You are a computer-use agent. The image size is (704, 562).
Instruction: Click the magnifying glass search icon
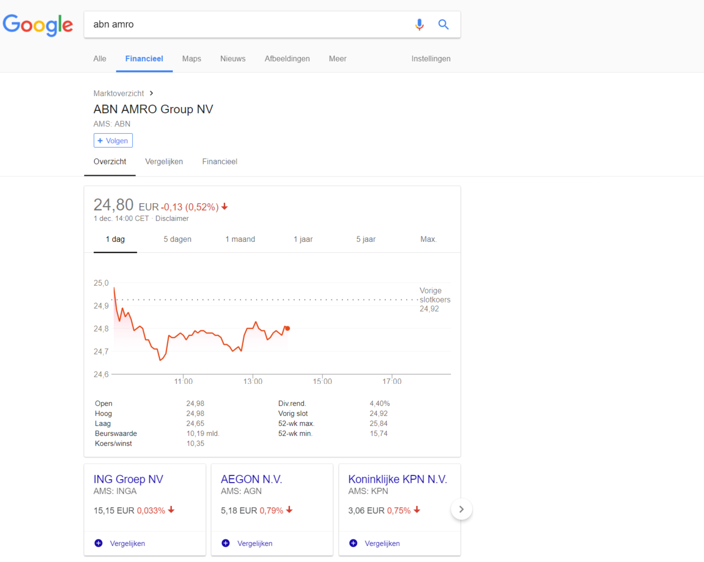coord(443,24)
